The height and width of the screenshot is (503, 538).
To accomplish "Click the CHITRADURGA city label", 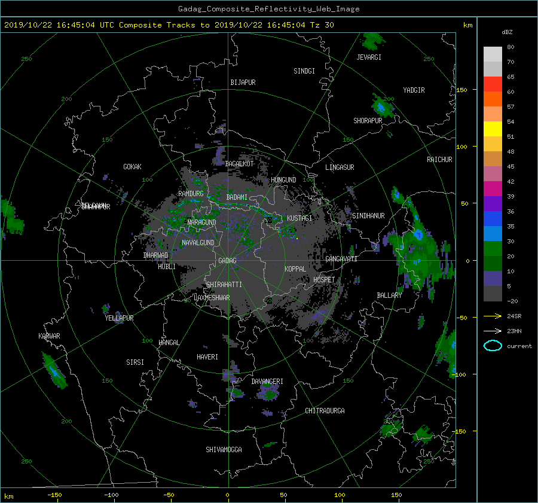I will pyautogui.click(x=325, y=411).
